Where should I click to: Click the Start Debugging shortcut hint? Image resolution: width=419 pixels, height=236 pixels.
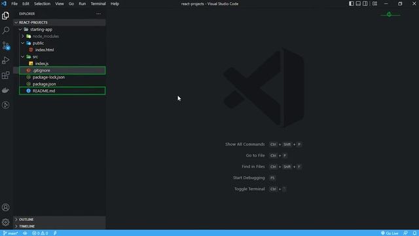coord(254,178)
